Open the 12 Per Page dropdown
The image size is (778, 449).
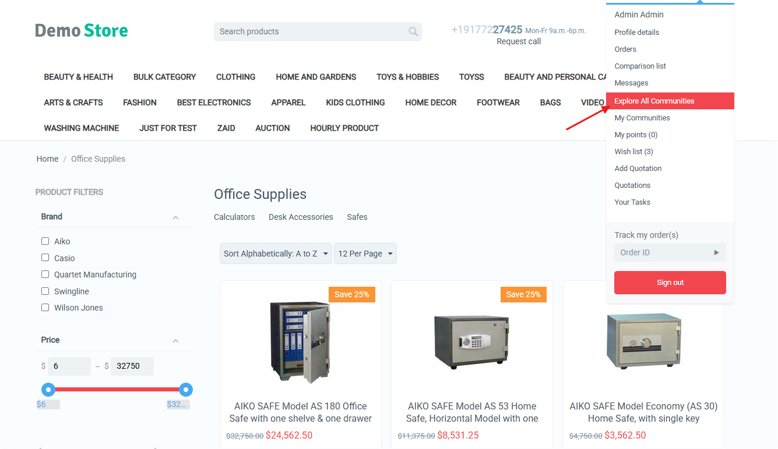coord(365,254)
